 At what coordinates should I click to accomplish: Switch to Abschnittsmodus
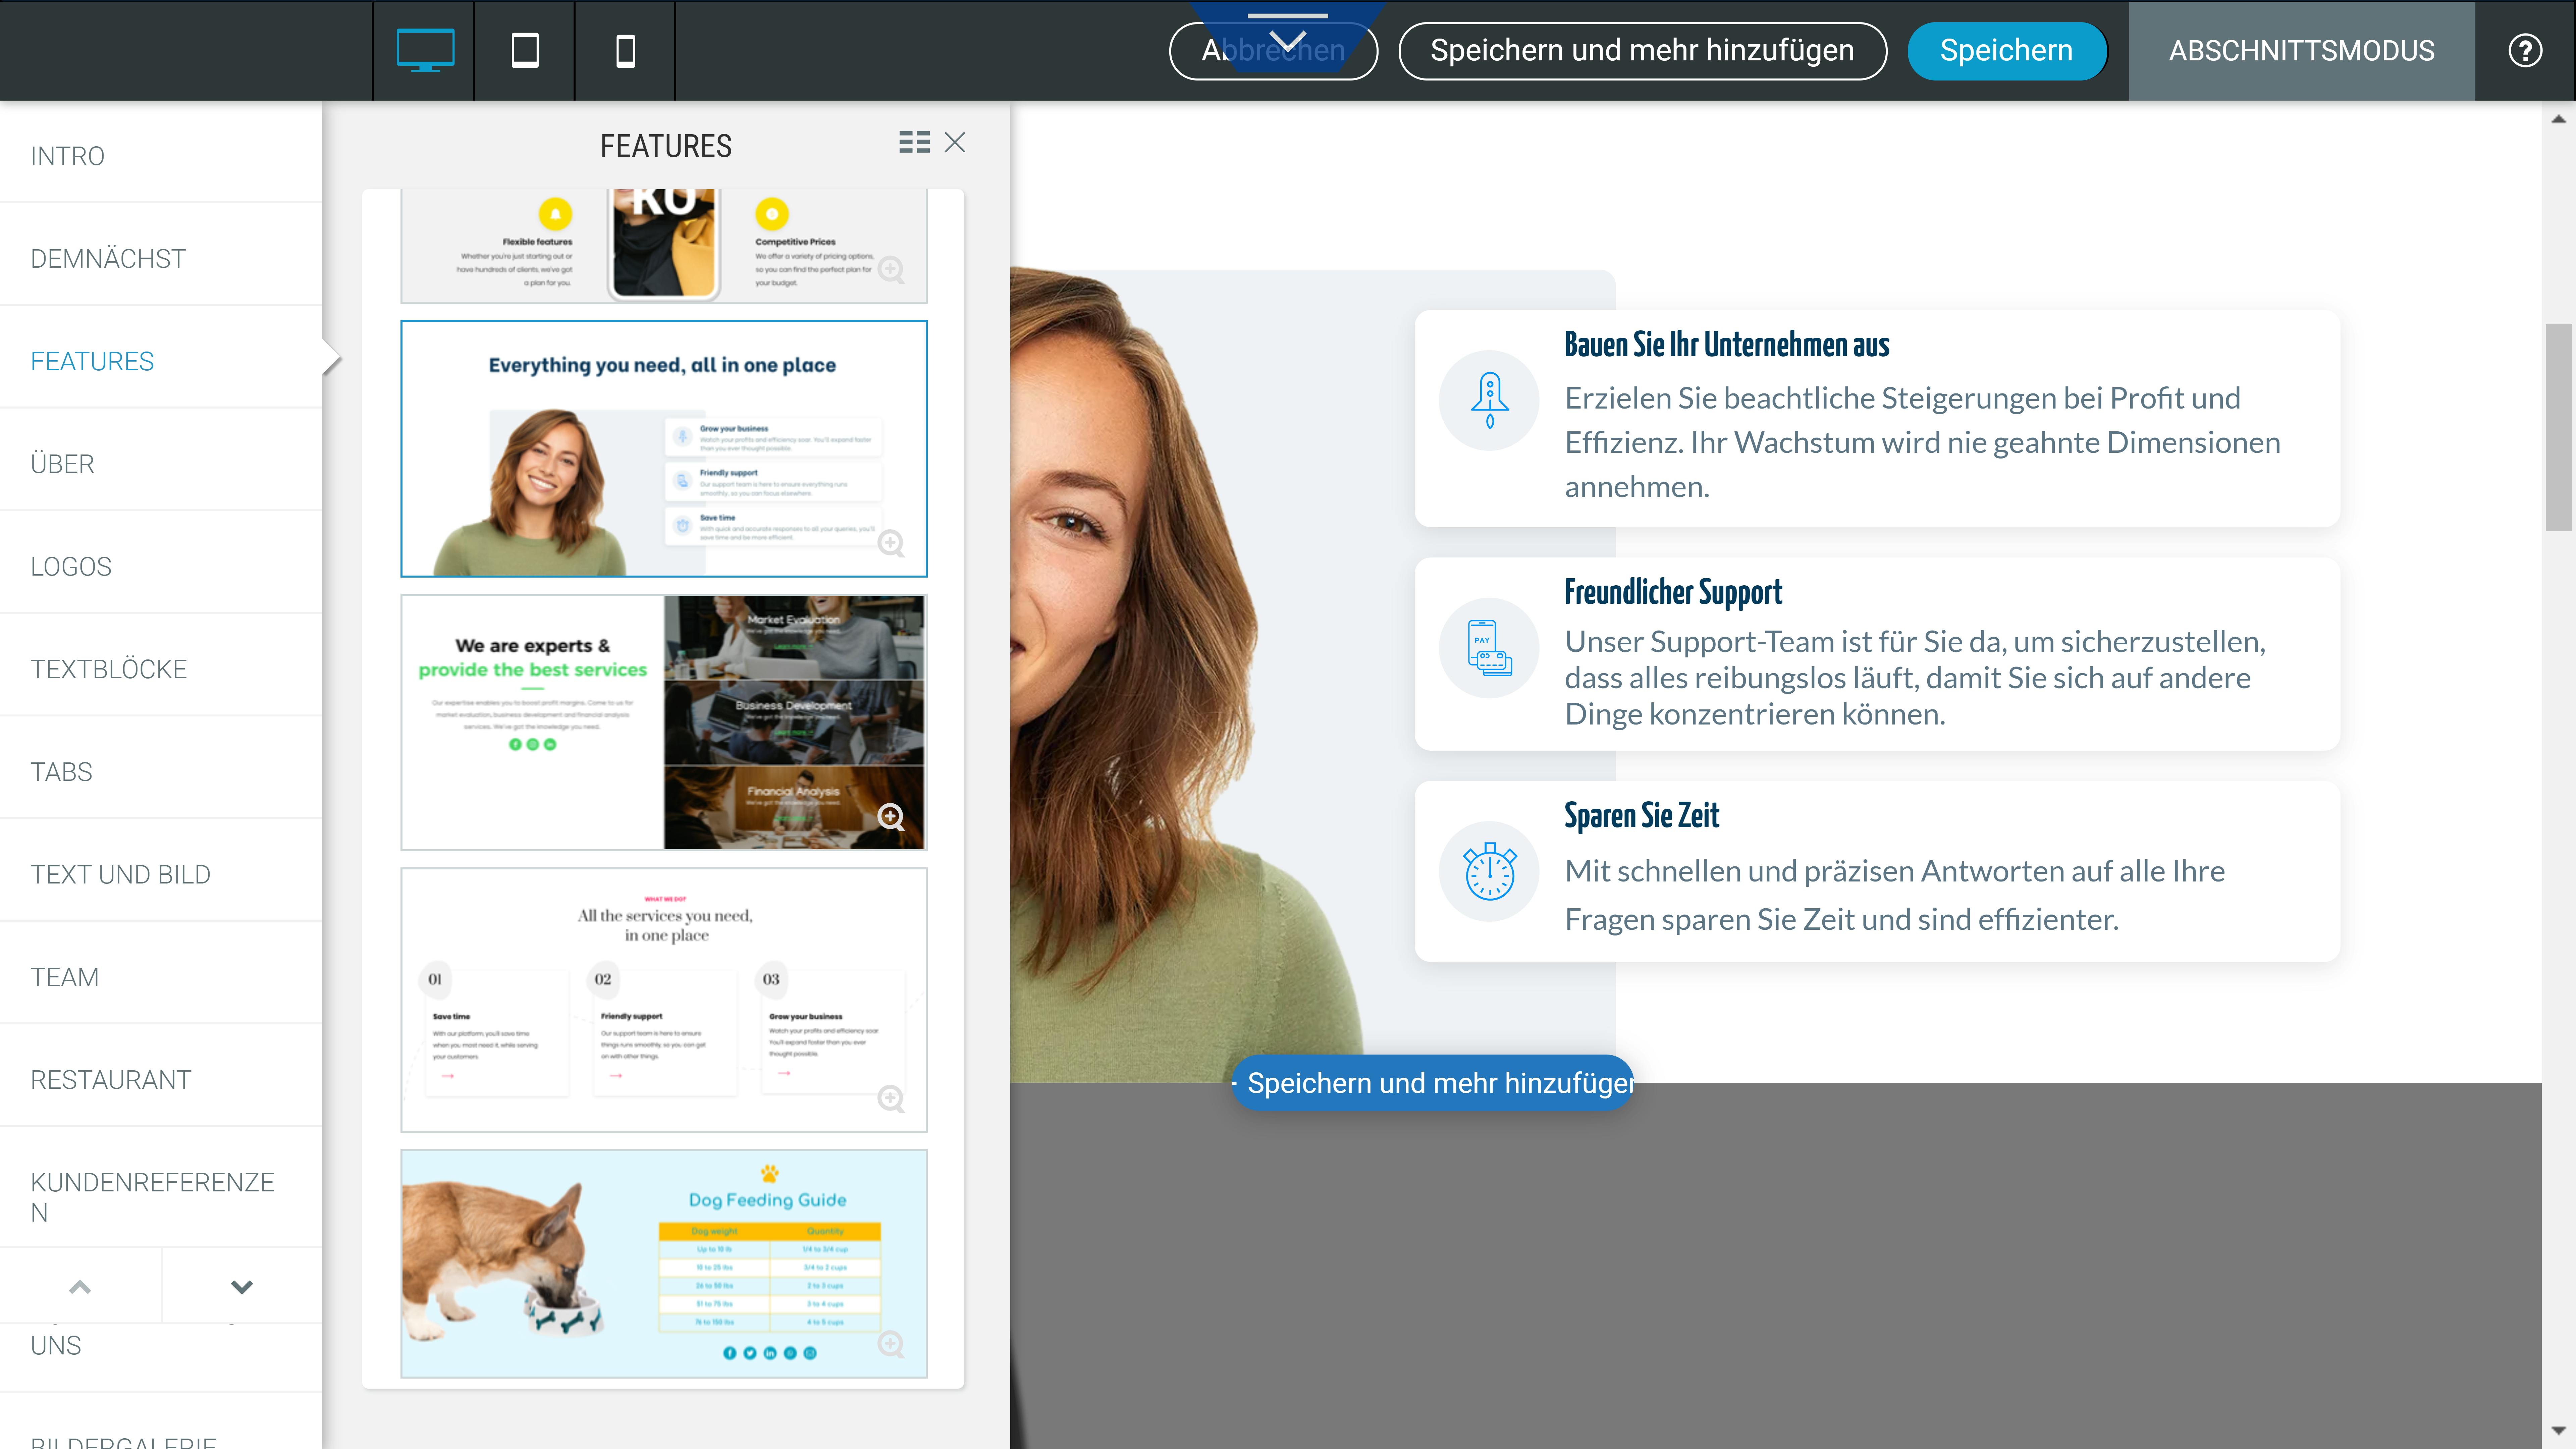pyautogui.click(x=2301, y=50)
